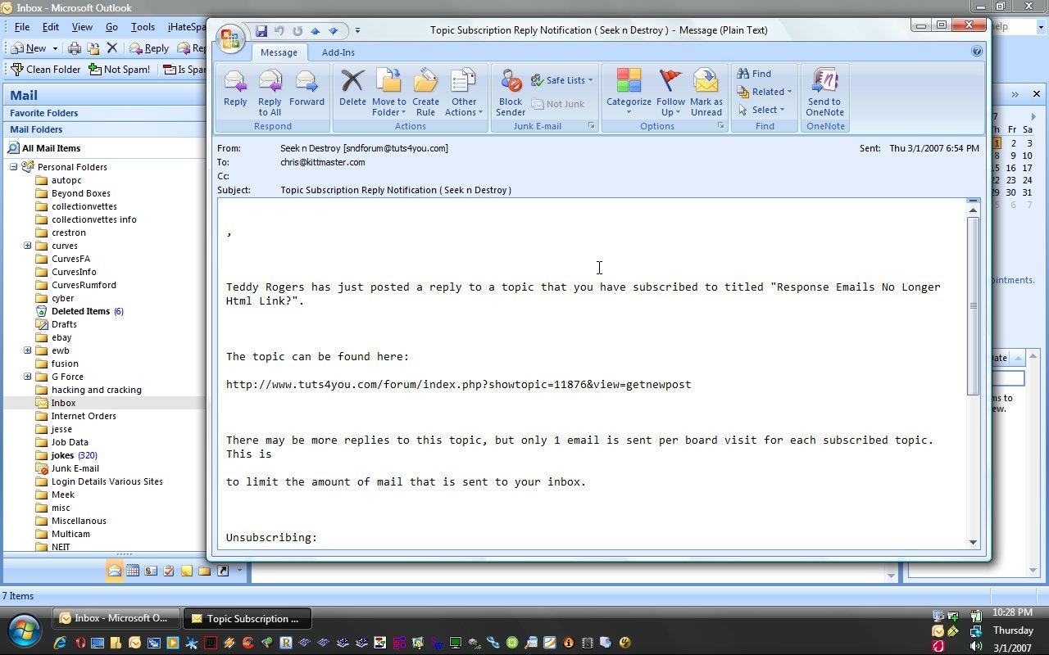Screen dimensions: 1049x655
Task: Go to next item down arrow
Action: [x=334, y=31]
